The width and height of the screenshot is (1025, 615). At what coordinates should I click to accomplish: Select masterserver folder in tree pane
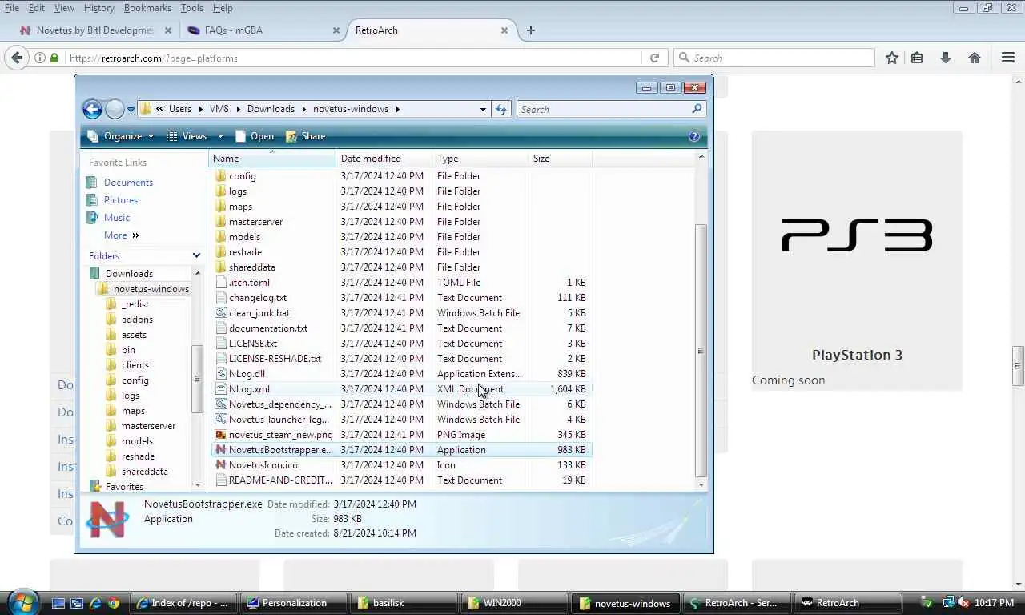[148, 426]
